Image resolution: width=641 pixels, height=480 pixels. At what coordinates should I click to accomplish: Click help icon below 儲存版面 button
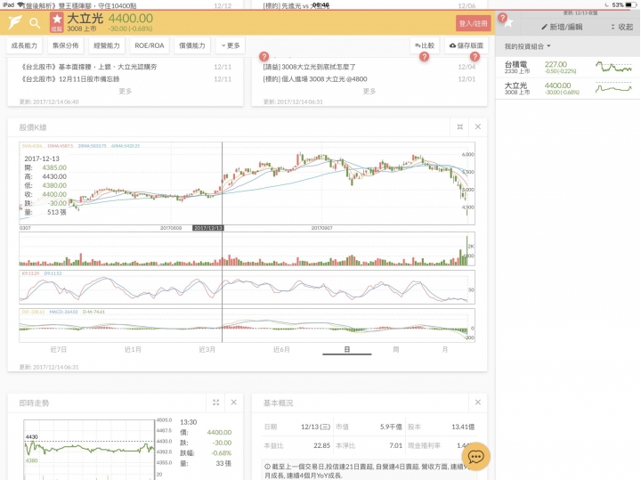[x=475, y=57]
